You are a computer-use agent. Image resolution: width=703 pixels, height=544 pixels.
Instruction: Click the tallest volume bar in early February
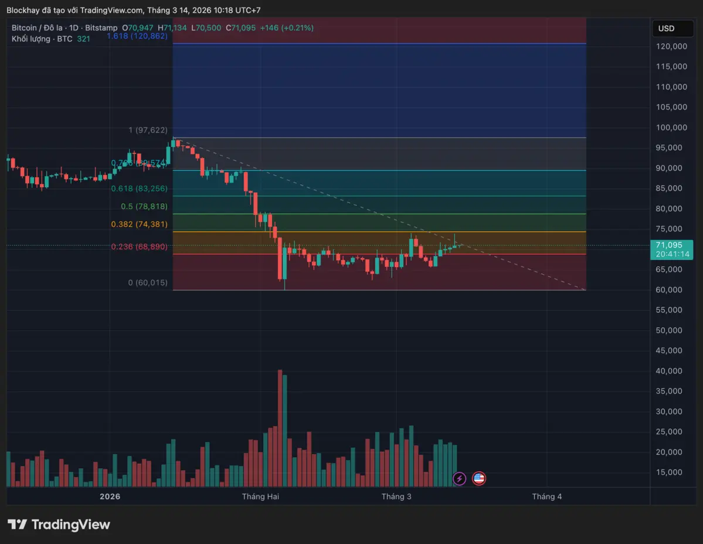click(280, 428)
